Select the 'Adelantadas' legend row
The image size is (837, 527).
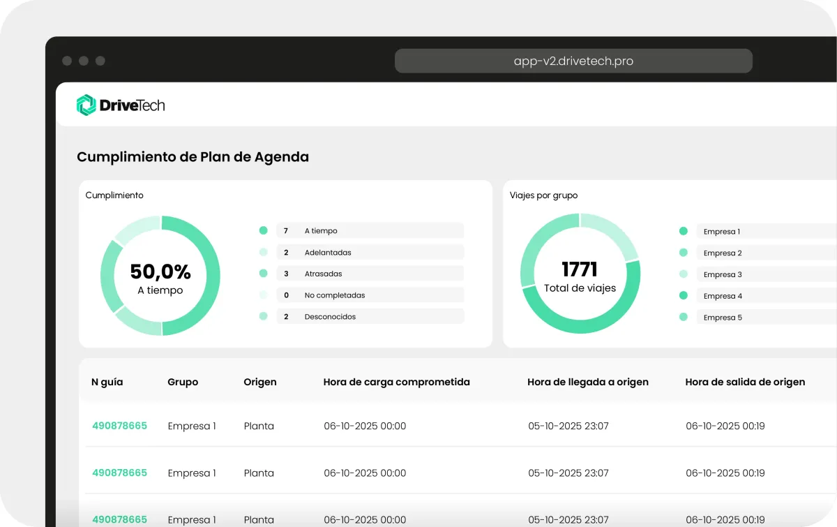[x=370, y=252]
